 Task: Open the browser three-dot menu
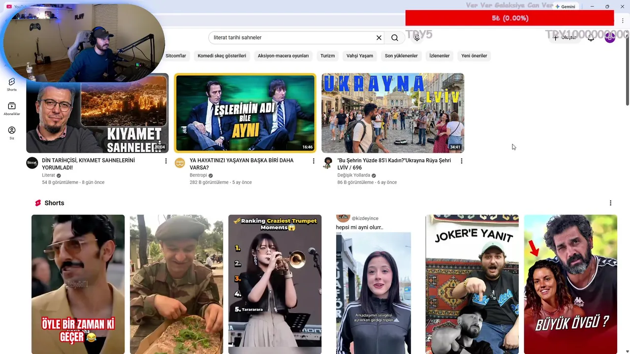tap(623, 21)
